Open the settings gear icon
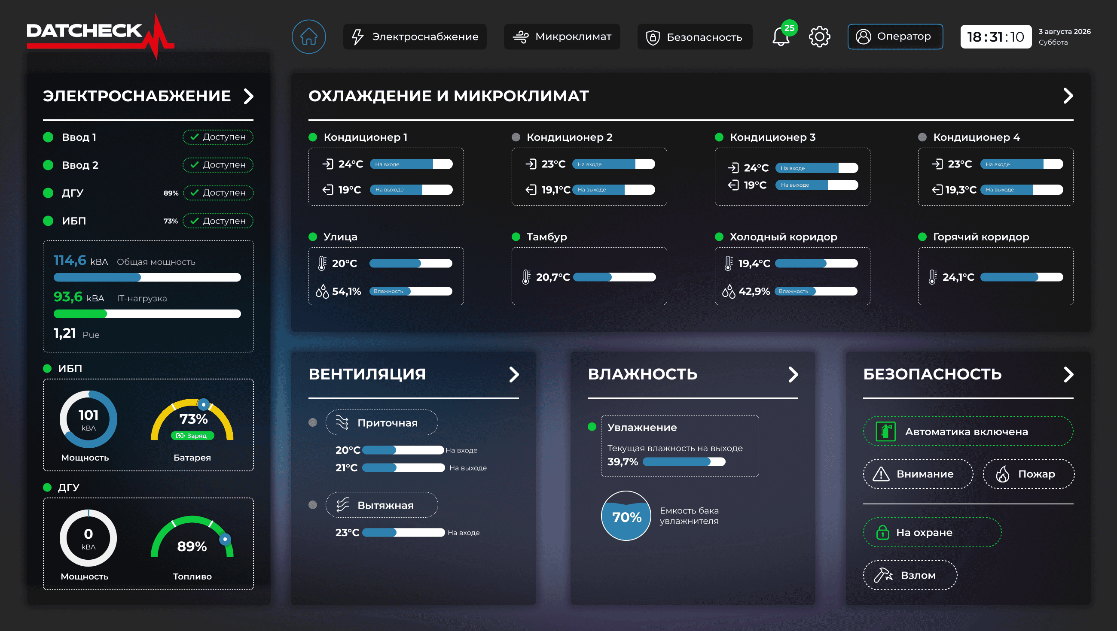The height and width of the screenshot is (631, 1117). coord(820,37)
